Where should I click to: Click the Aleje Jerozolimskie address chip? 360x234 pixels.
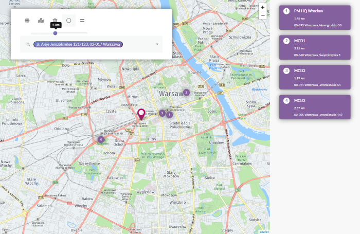click(78, 45)
